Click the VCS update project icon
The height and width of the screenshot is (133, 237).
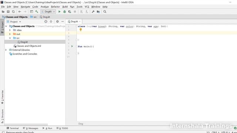pos(81,11)
